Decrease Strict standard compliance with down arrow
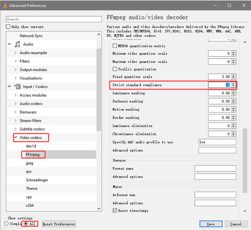 pyautogui.click(x=233, y=86)
